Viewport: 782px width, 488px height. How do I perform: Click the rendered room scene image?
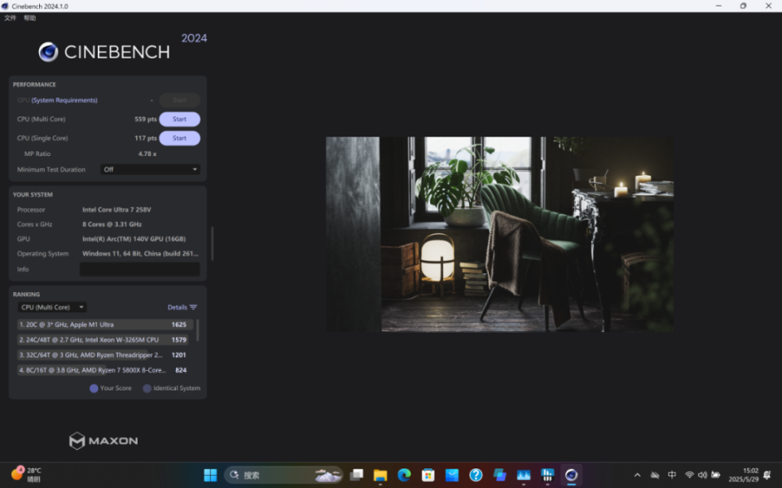(499, 234)
